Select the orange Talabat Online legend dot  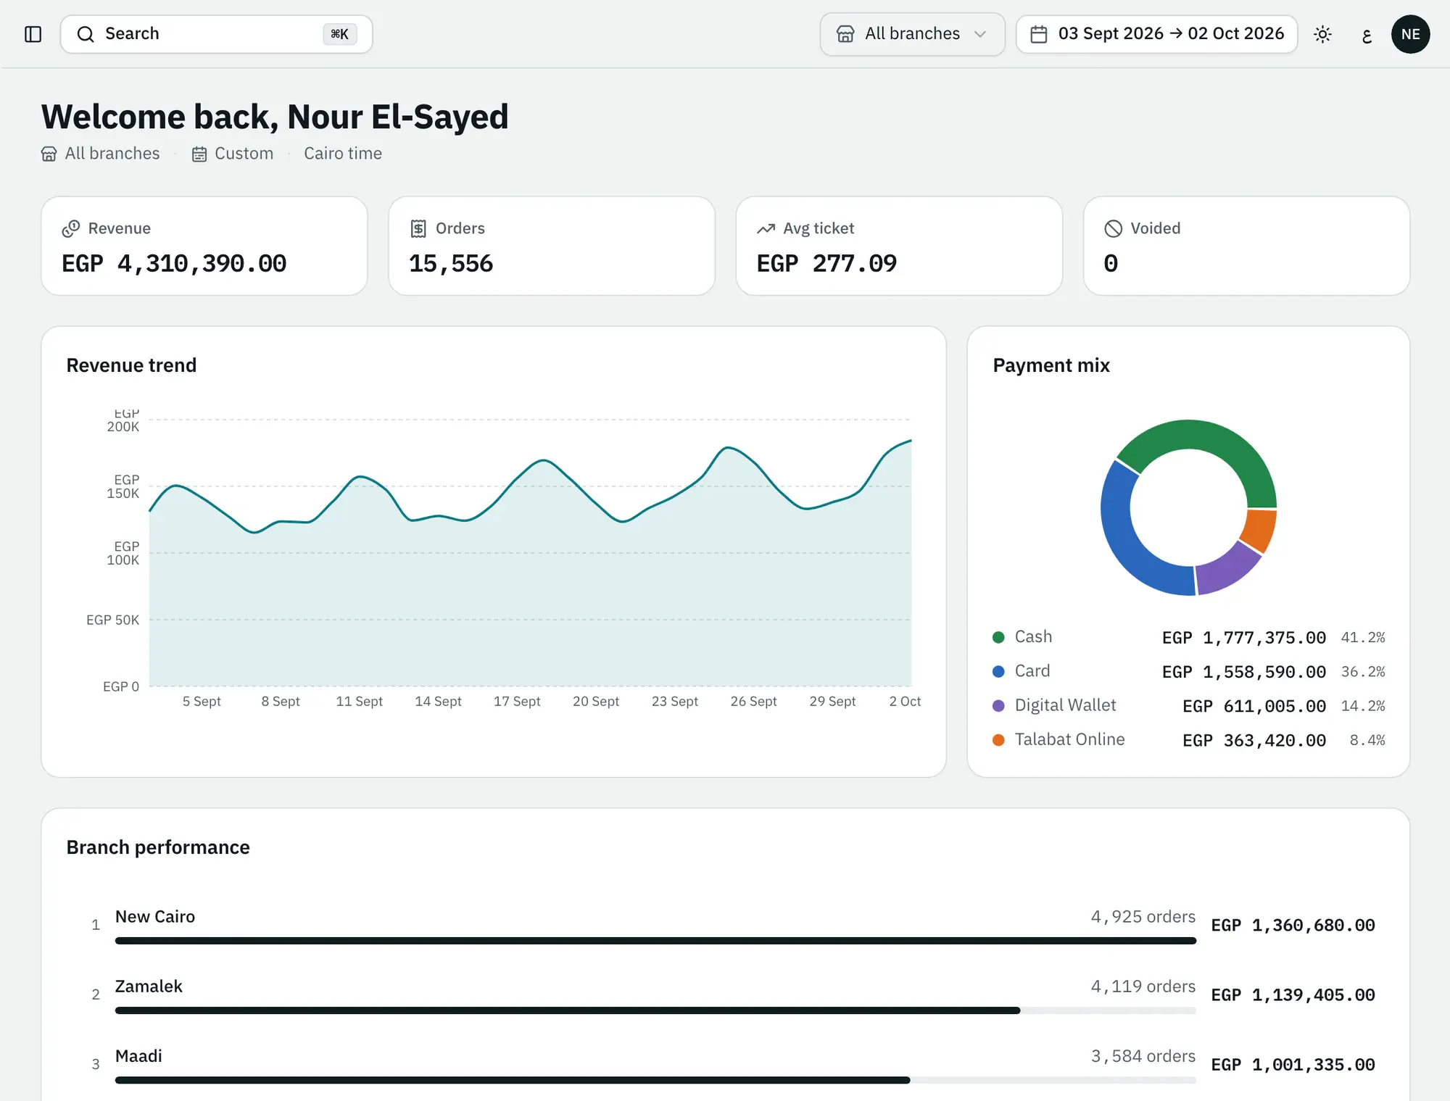click(998, 740)
